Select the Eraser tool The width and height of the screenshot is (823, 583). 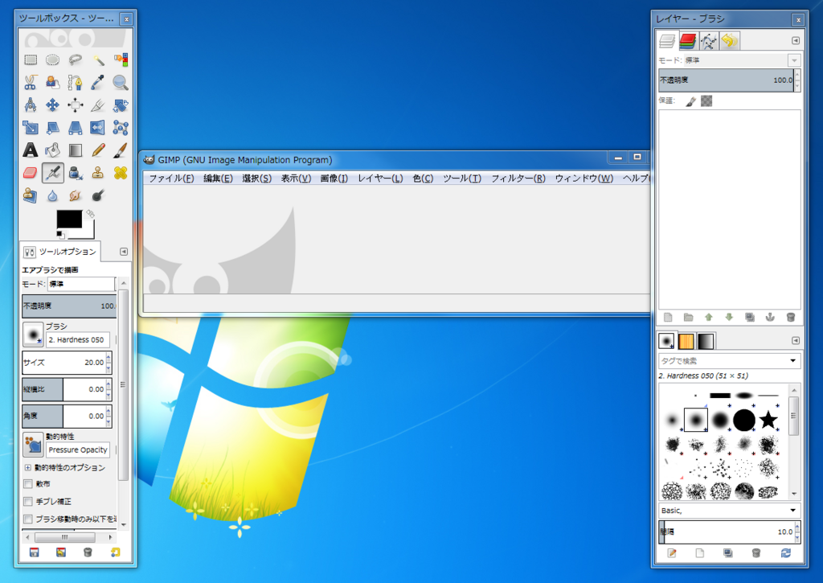tap(31, 173)
